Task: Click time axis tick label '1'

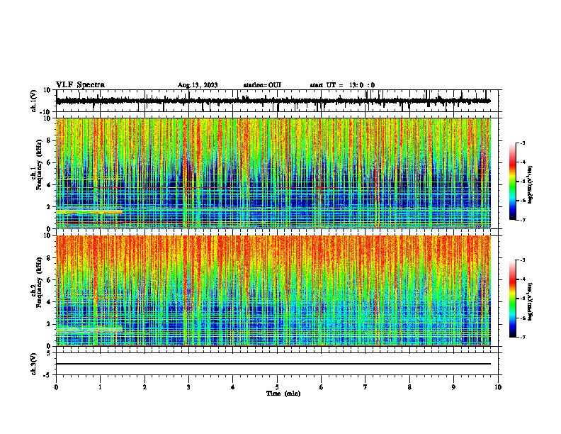Action: point(100,387)
